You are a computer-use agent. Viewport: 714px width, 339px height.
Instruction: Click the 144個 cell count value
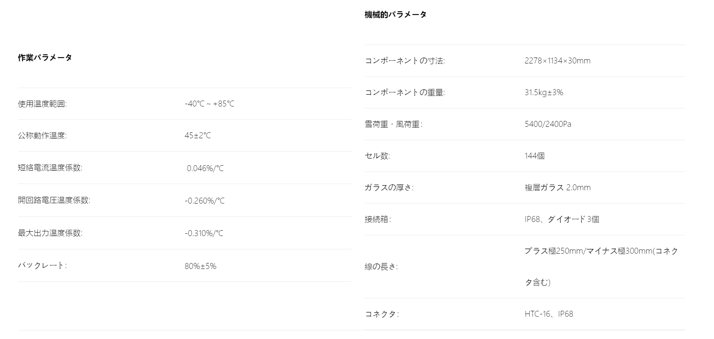tap(534, 156)
